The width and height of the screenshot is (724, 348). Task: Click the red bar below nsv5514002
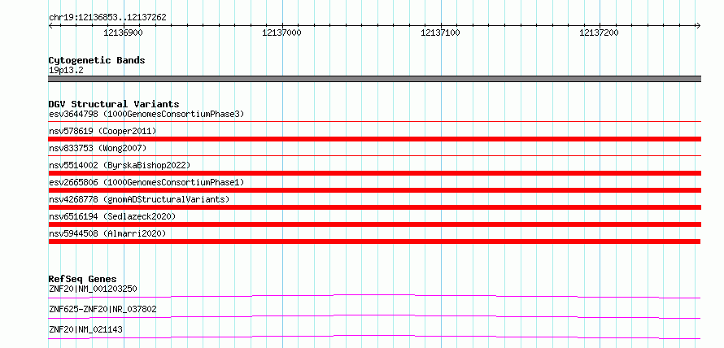(374, 173)
